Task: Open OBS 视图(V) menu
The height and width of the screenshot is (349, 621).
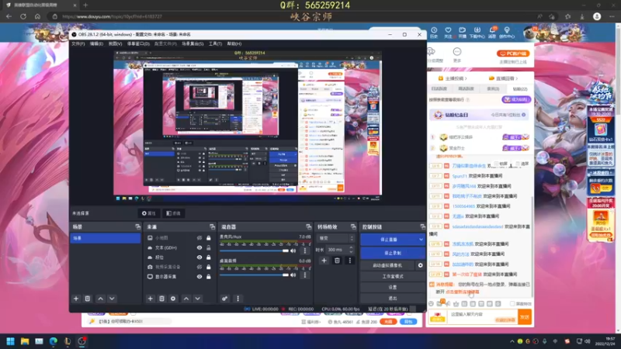Action: tap(115, 43)
